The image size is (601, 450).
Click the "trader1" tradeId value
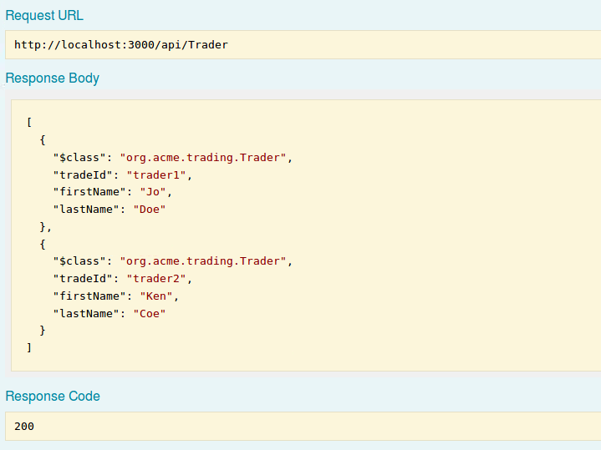coord(156,175)
